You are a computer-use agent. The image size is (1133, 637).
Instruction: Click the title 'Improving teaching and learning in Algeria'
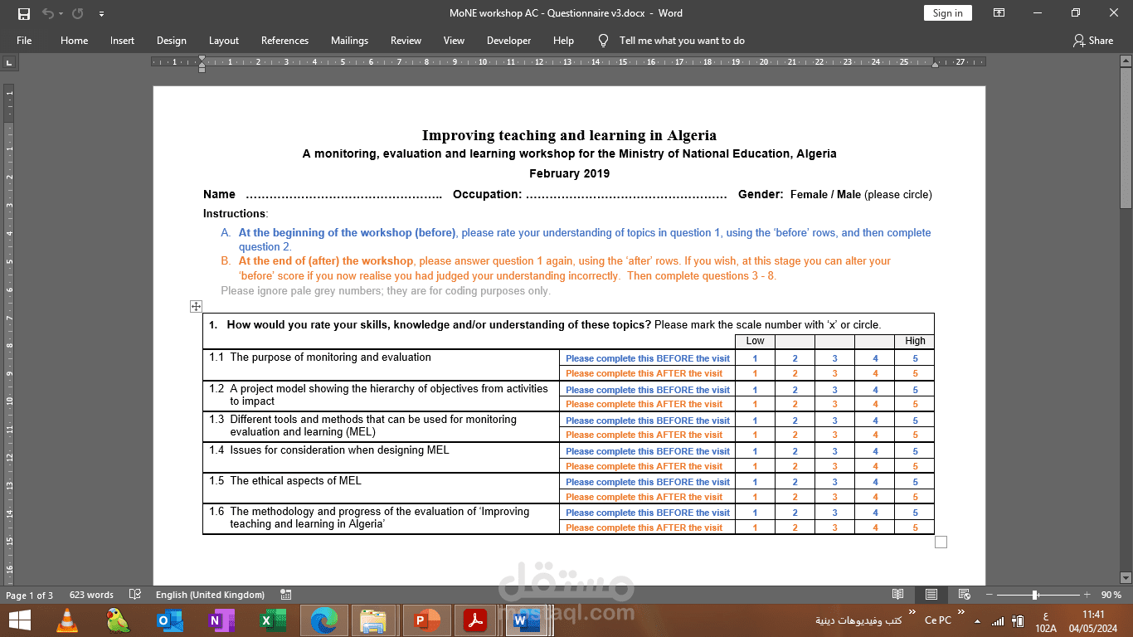pos(569,135)
